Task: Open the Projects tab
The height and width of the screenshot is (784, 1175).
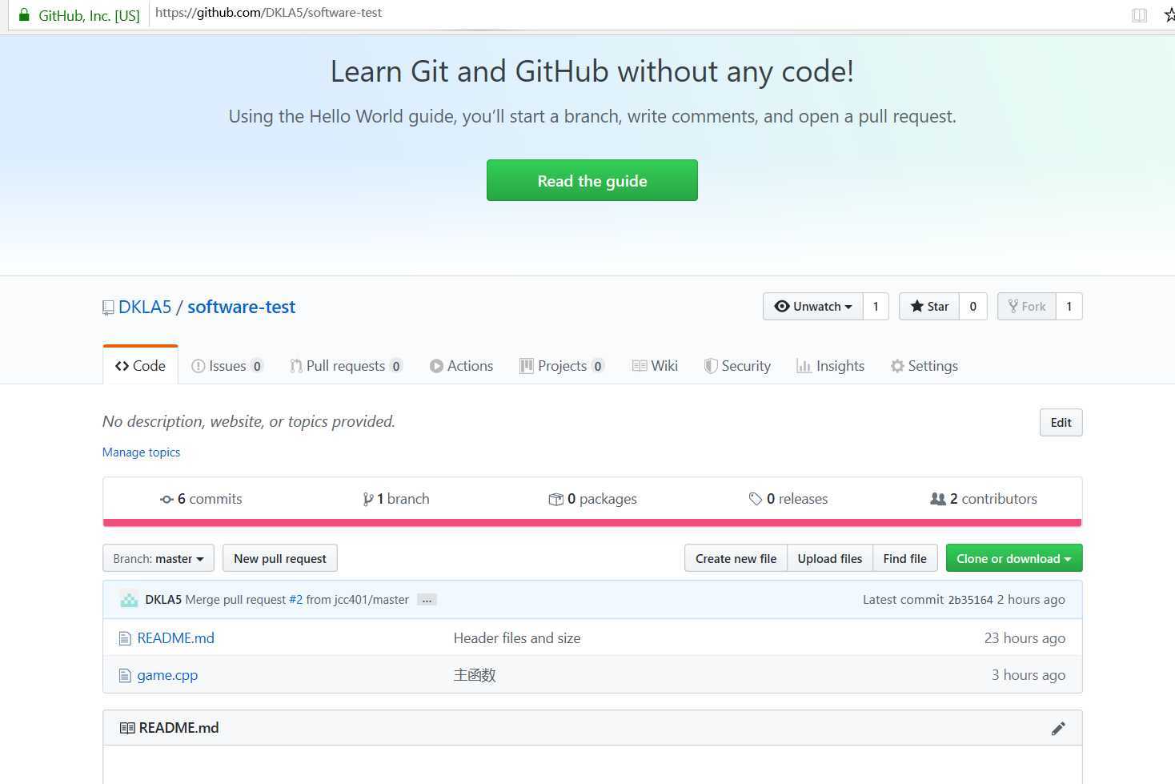Action: pyautogui.click(x=562, y=365)
